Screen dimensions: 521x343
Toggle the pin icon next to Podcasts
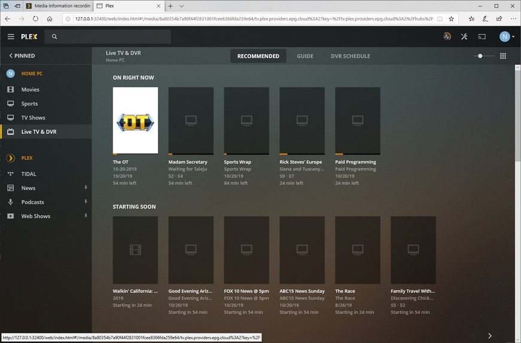[86, 201]
